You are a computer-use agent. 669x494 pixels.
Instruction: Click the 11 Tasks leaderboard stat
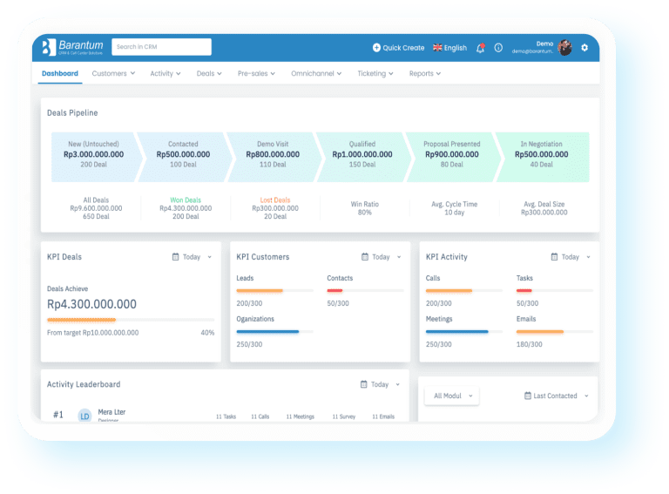(x=226, y=416)
